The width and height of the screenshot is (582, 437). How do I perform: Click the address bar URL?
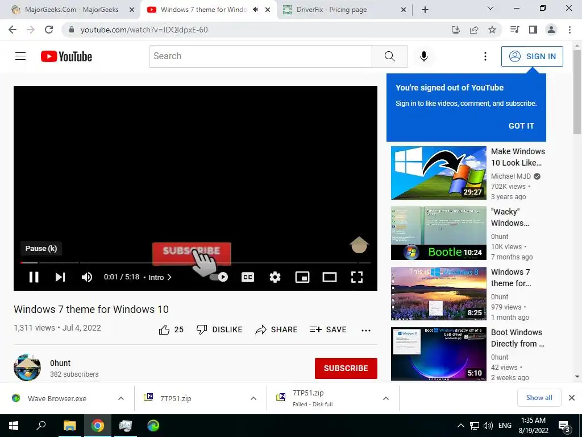pyautogui.click(x=144, y=30)
